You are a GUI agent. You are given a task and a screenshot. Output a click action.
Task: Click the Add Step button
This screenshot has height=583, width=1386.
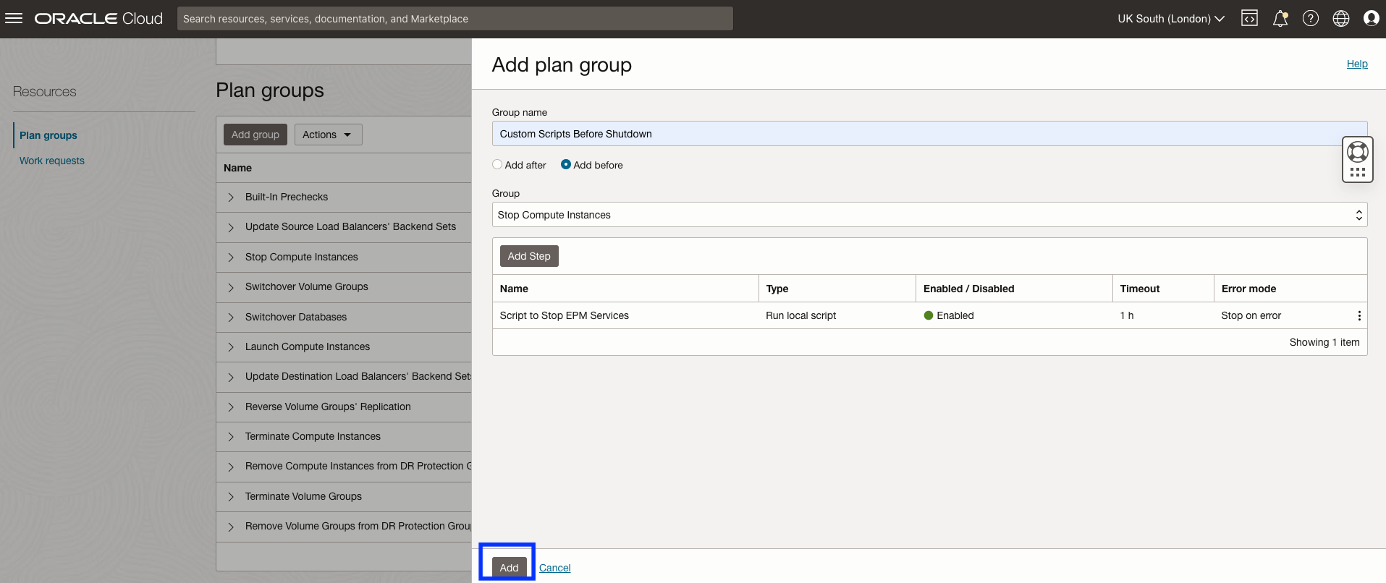pyautogui.click(x=529, y=256)
